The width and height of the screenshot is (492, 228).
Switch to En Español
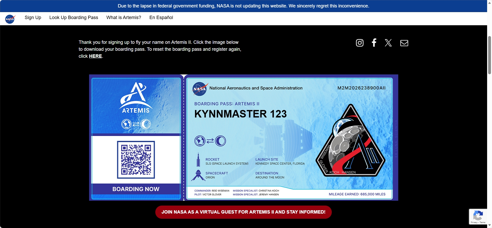tap(161, 18)
